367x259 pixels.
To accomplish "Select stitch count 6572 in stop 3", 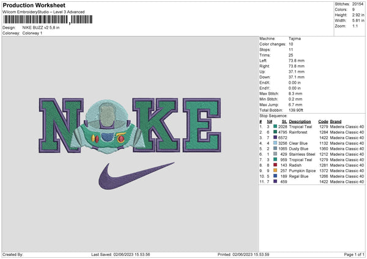I will point(283,137).
